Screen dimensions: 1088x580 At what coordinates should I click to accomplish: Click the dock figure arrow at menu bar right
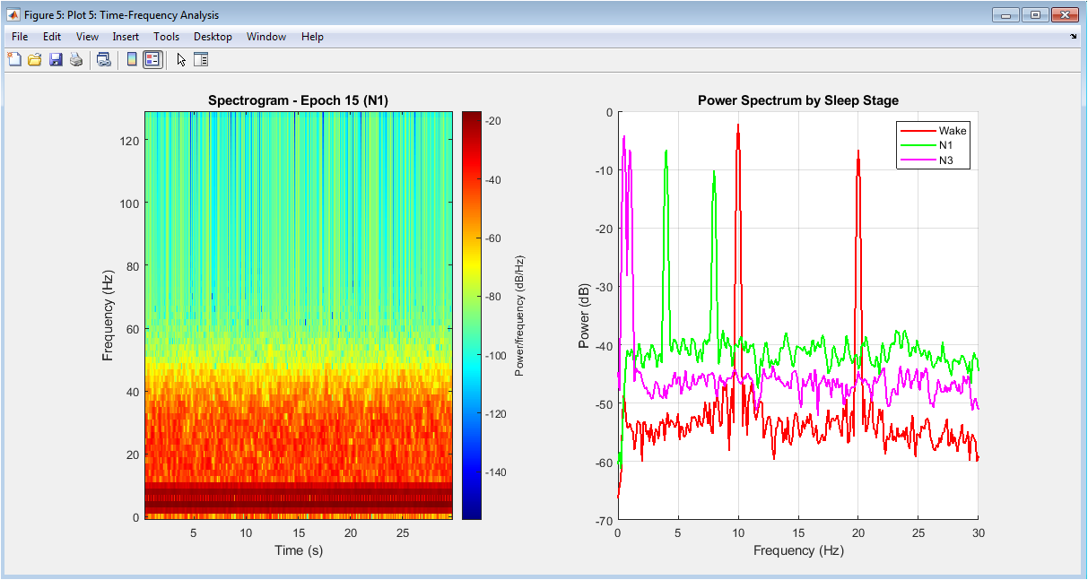[x=1074, y=38]
